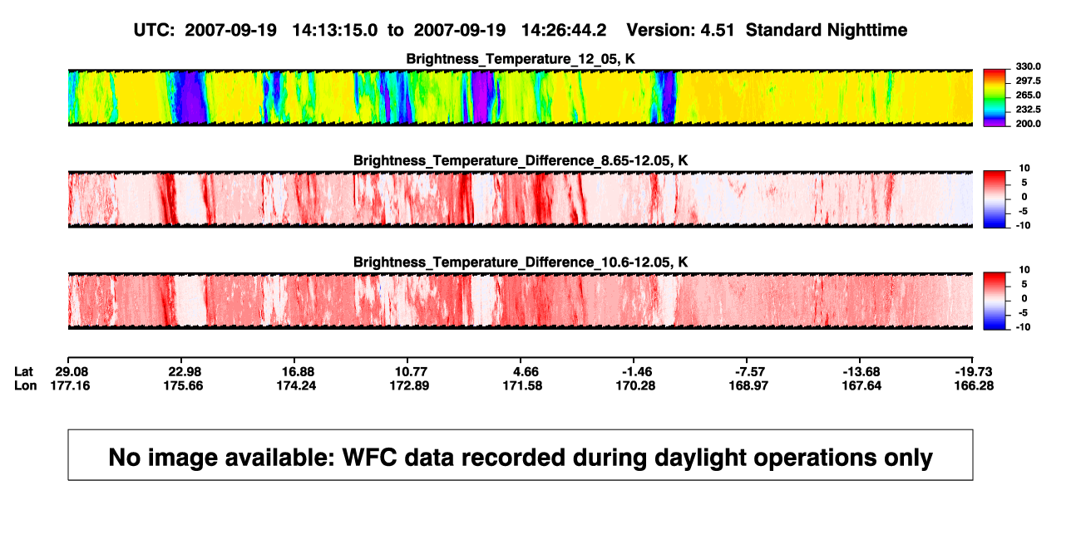This screenshot has height=554, width=1081.
Task: Click the 10 label on the 8.65-12.05 color bar
Action: (1025, 168)
